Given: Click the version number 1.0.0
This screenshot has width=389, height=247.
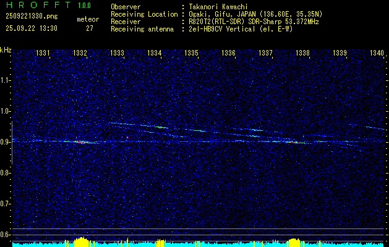Looking at the screenshot, I should pyautogui.click(x=84, y=6).
